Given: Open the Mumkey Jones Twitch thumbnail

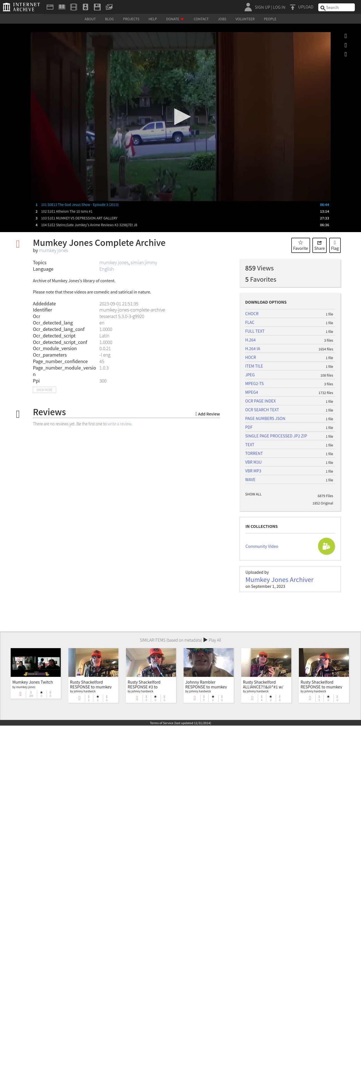Looking at the screenshot, I should pos(36,662).
